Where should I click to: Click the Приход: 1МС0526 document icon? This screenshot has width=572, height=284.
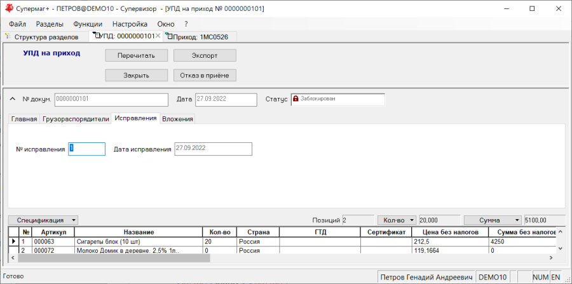[x=169, y=36]
